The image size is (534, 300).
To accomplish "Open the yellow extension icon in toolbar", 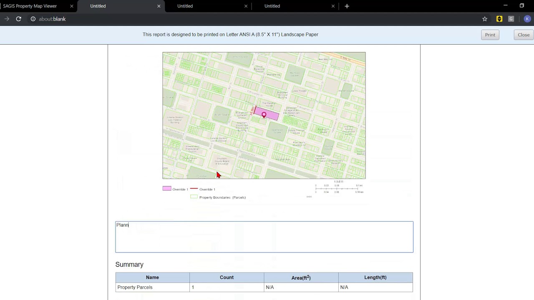I will (499, 19).
